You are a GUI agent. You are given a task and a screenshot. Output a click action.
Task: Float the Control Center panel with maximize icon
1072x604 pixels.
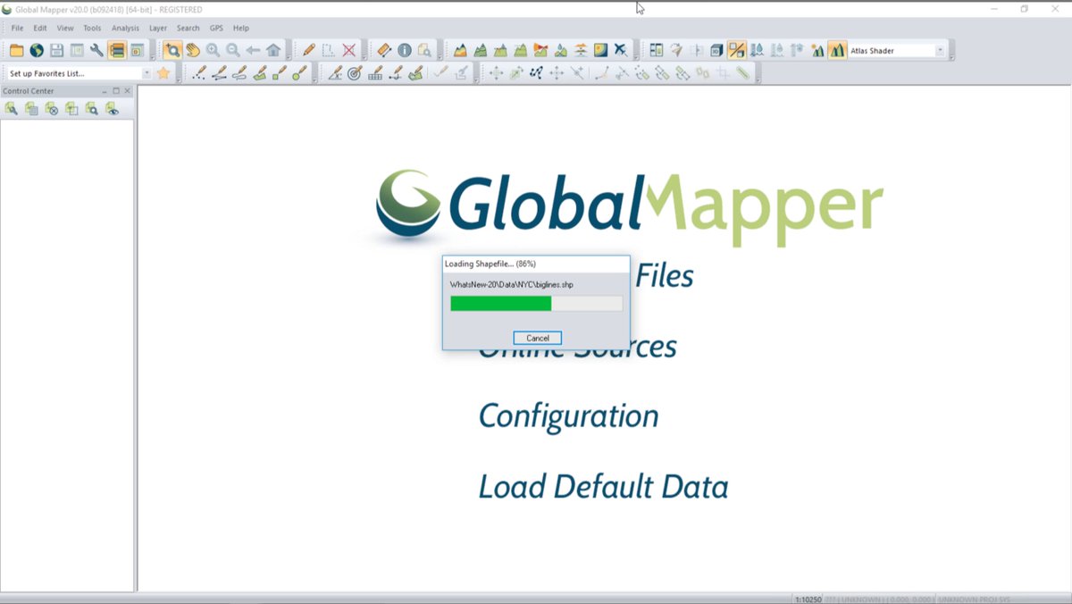[116, 91]
